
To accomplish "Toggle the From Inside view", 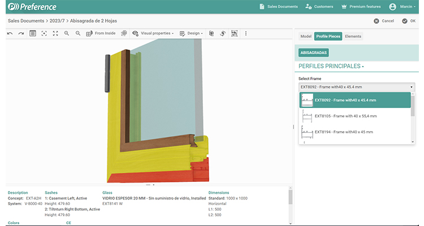I will pyautogui.click(x=101, y=33).
